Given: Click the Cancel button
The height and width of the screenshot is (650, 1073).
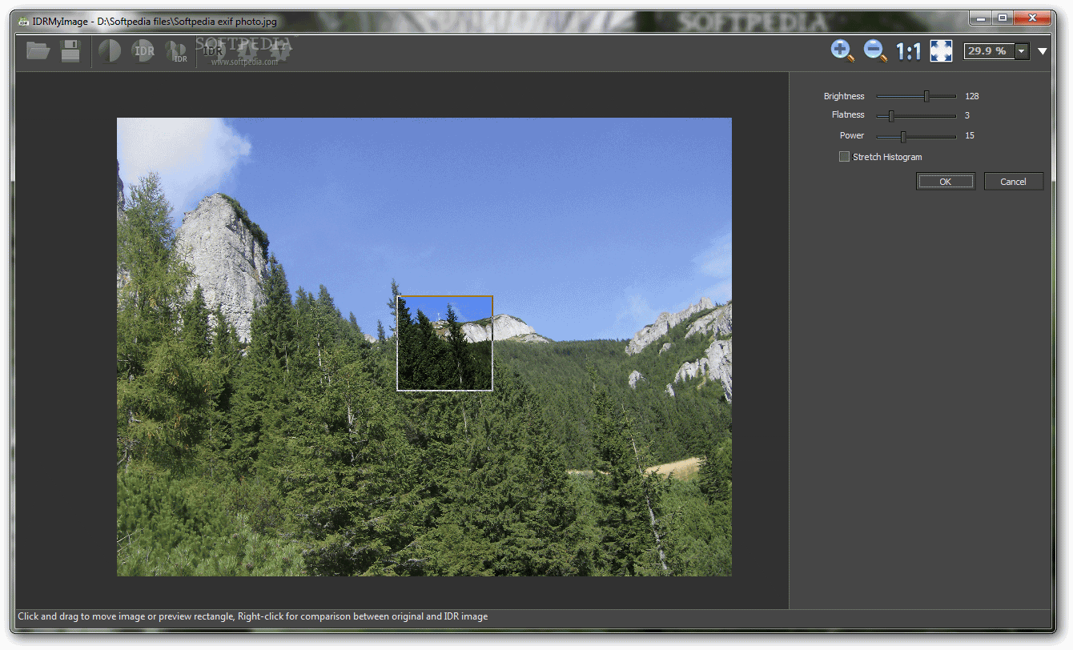Looking at the screenshot, I should 1014,182.
